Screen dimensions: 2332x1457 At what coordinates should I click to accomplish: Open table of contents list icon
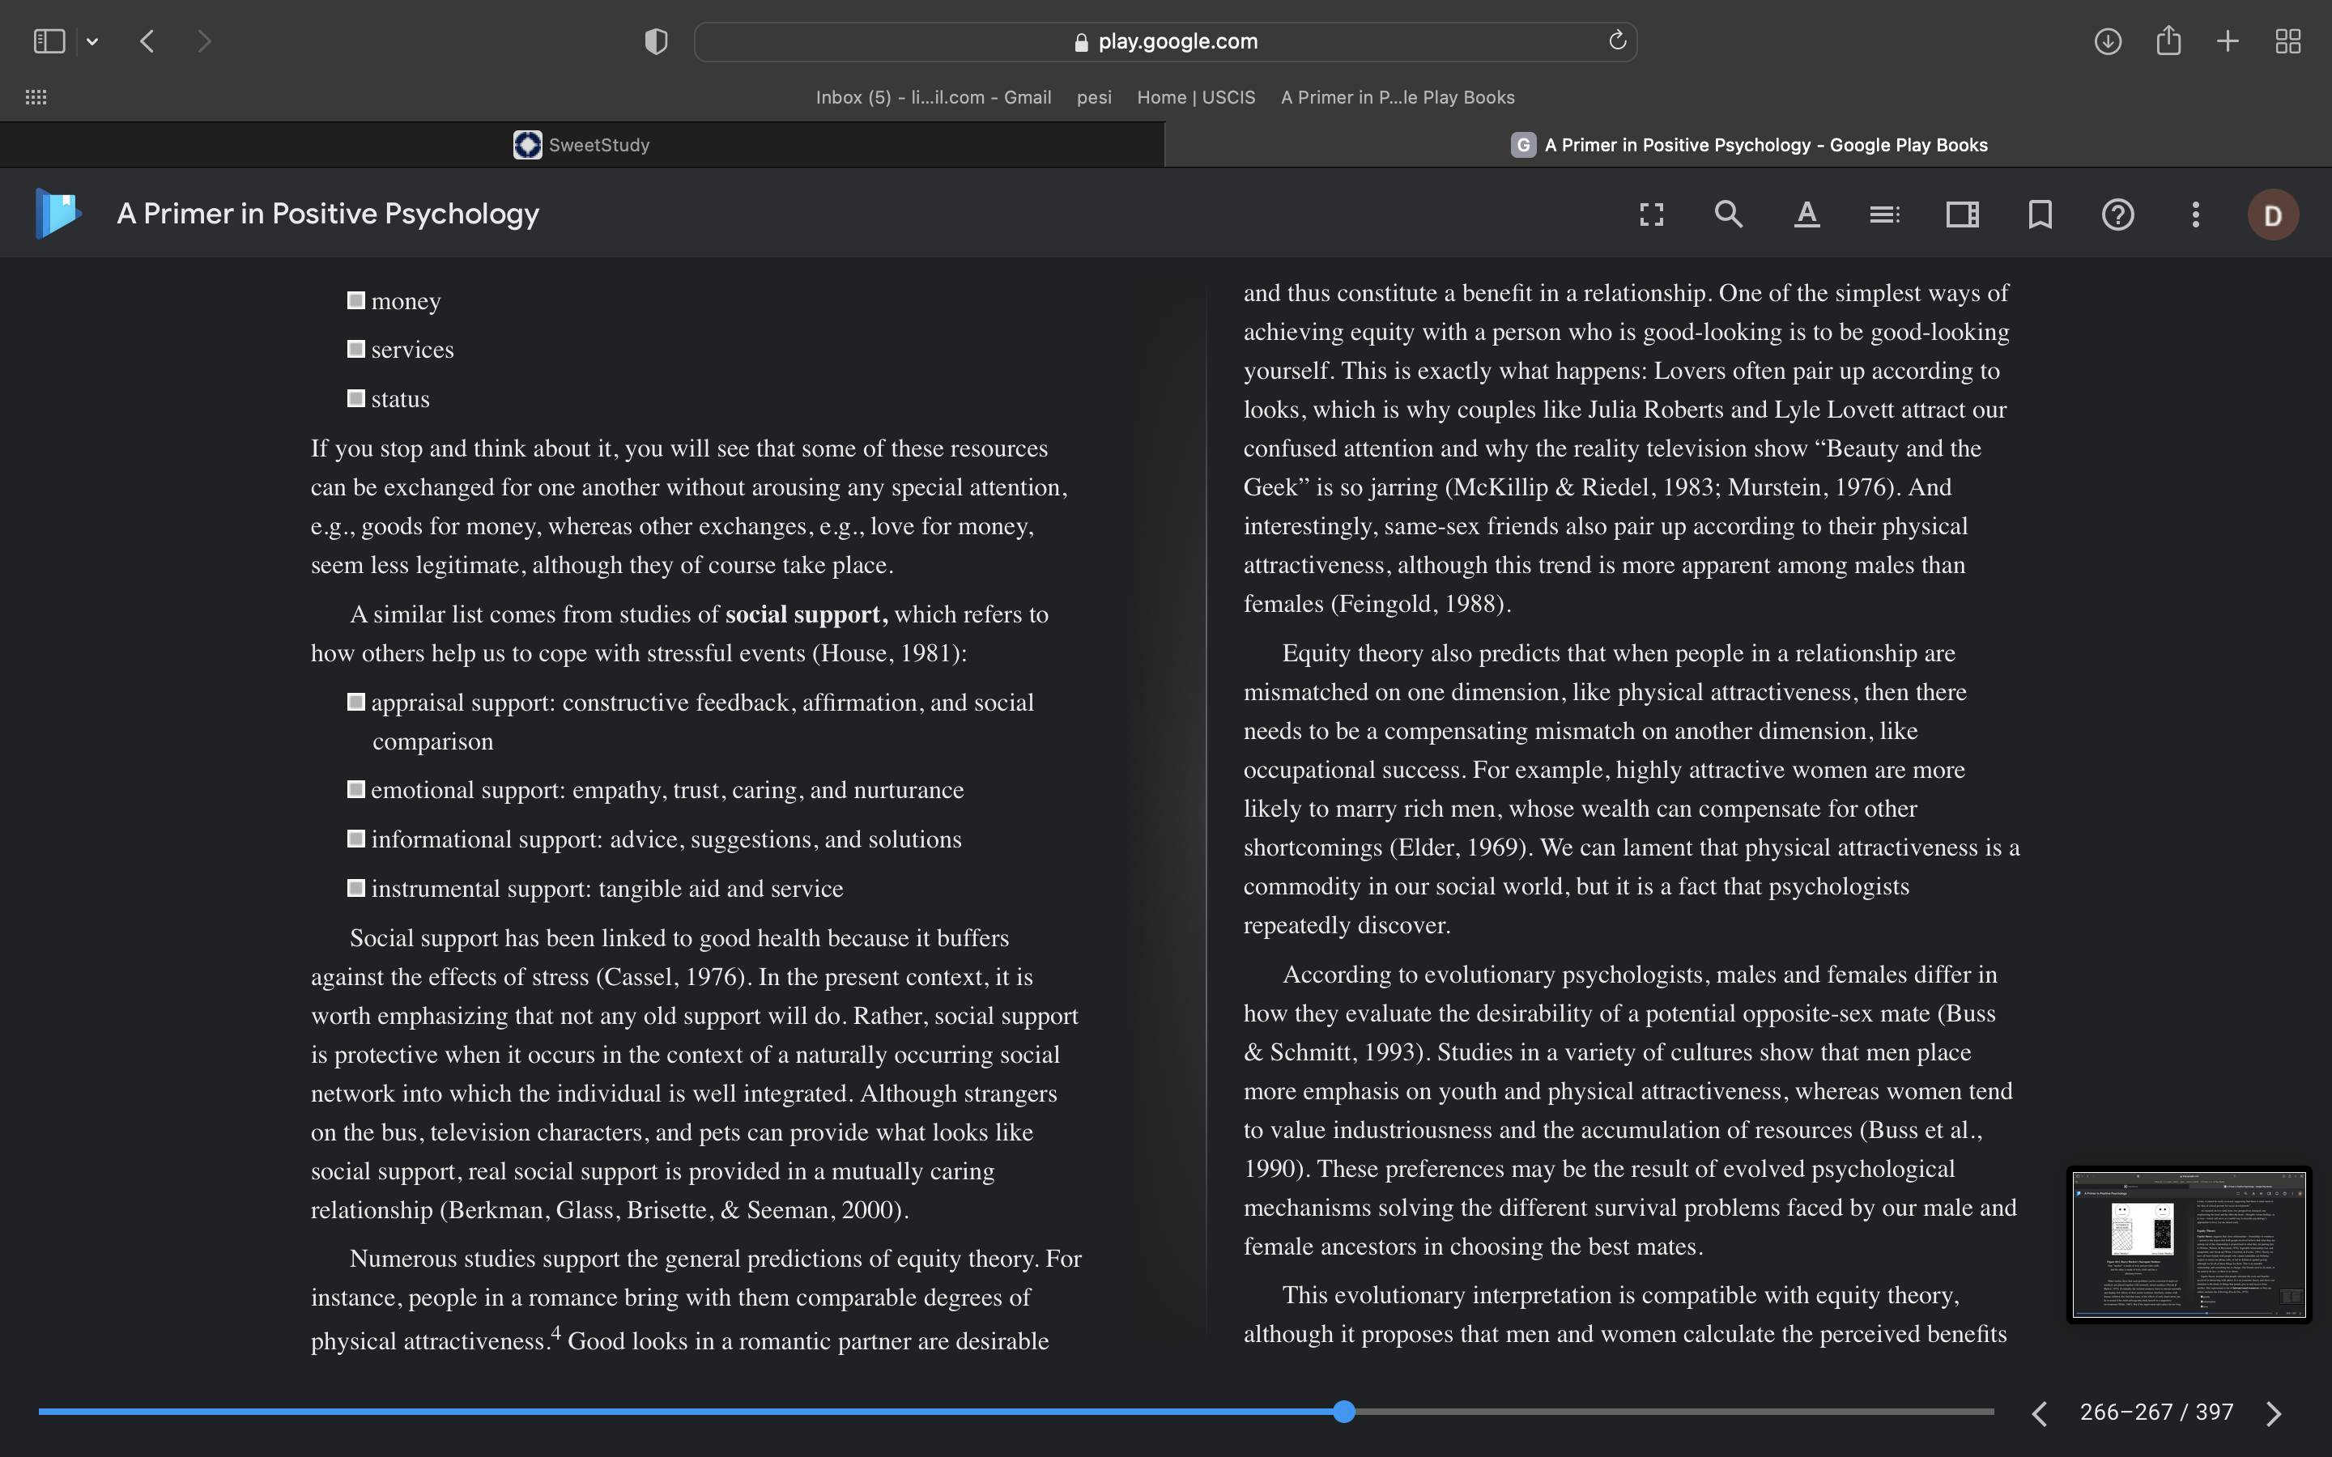[x=1884, y=214]
